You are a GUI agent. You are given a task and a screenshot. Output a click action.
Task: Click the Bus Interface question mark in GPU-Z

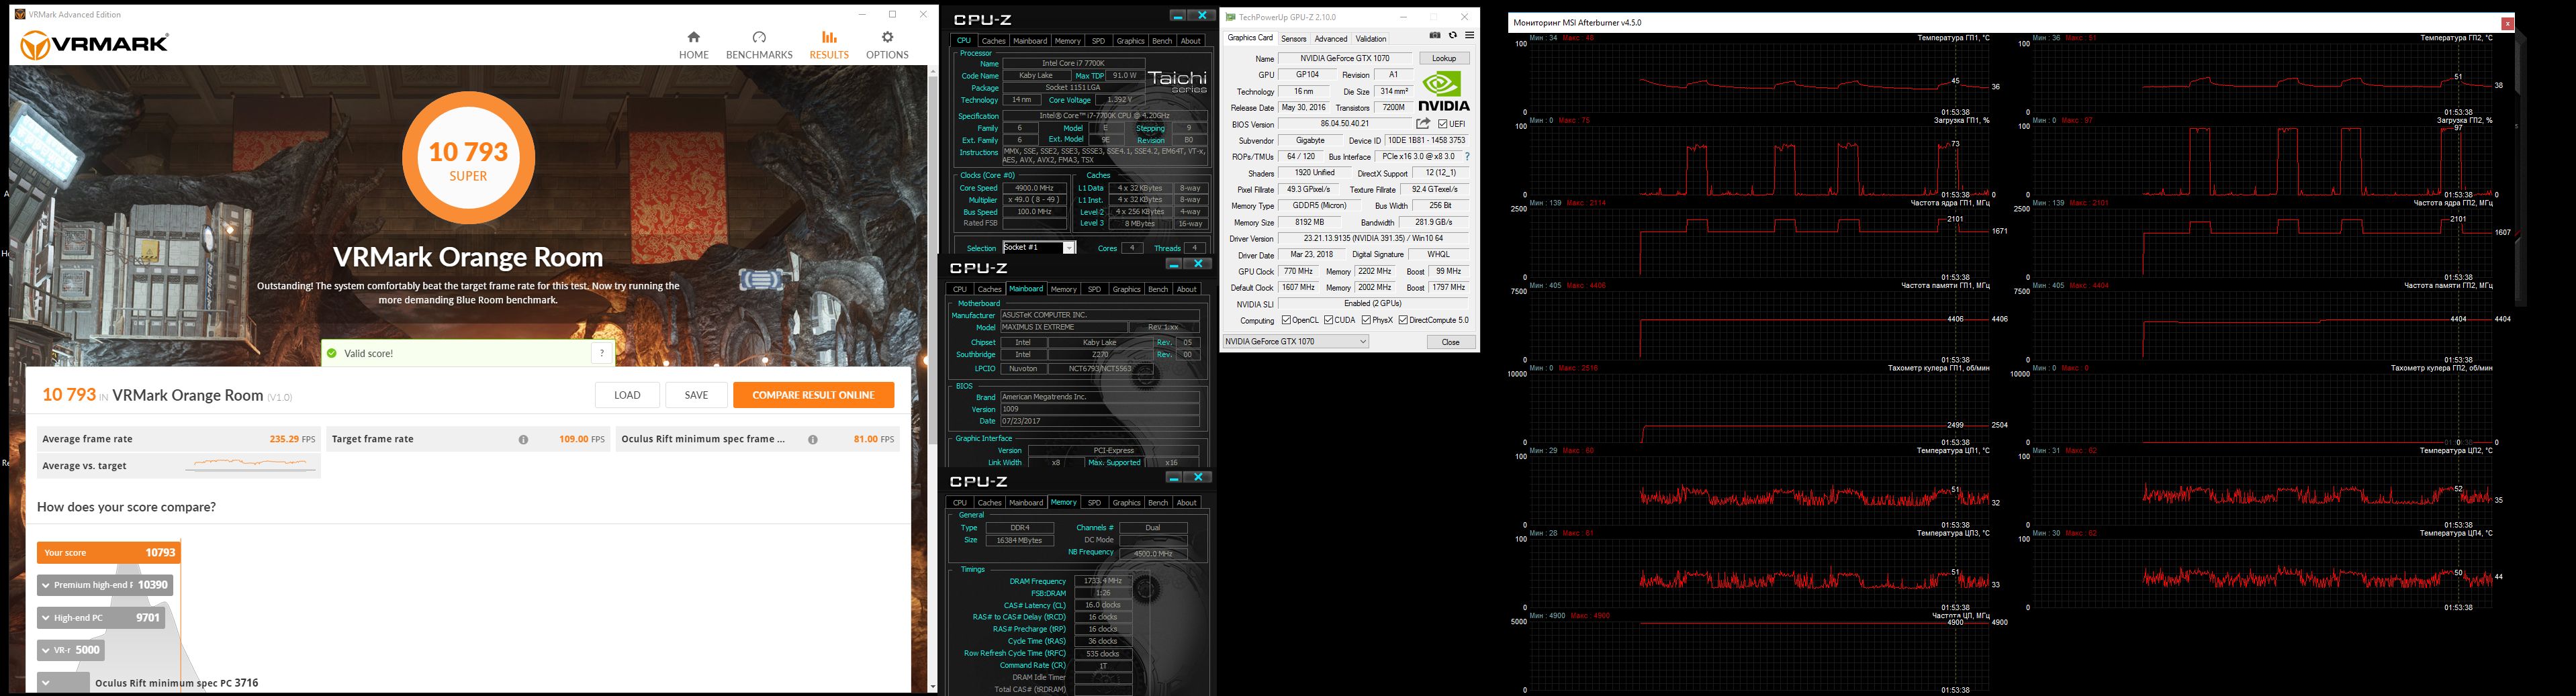click(x=1467, y=157)
